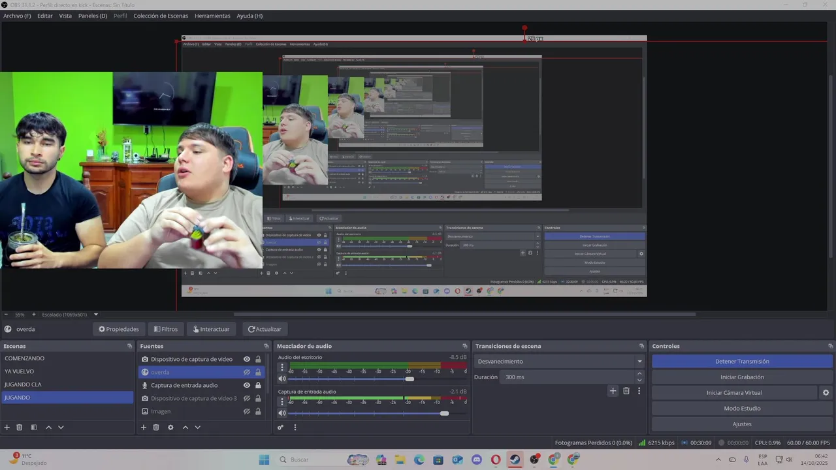Undock the Escenas panel
The height and width of the screenshot is (470, 836).
click(129, 346)
